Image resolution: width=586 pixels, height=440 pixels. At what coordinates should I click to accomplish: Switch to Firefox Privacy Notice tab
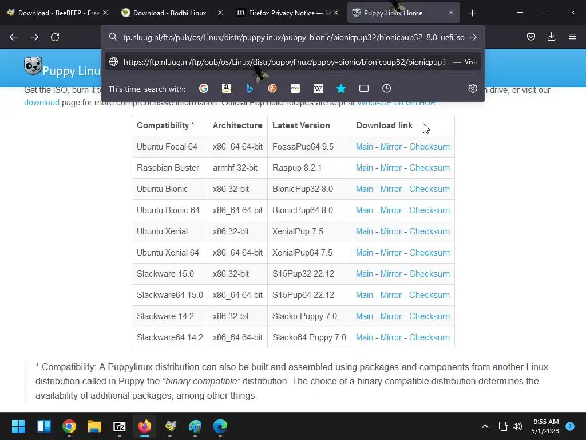[287, 13]
